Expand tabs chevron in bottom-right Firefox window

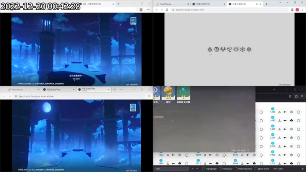274,89
